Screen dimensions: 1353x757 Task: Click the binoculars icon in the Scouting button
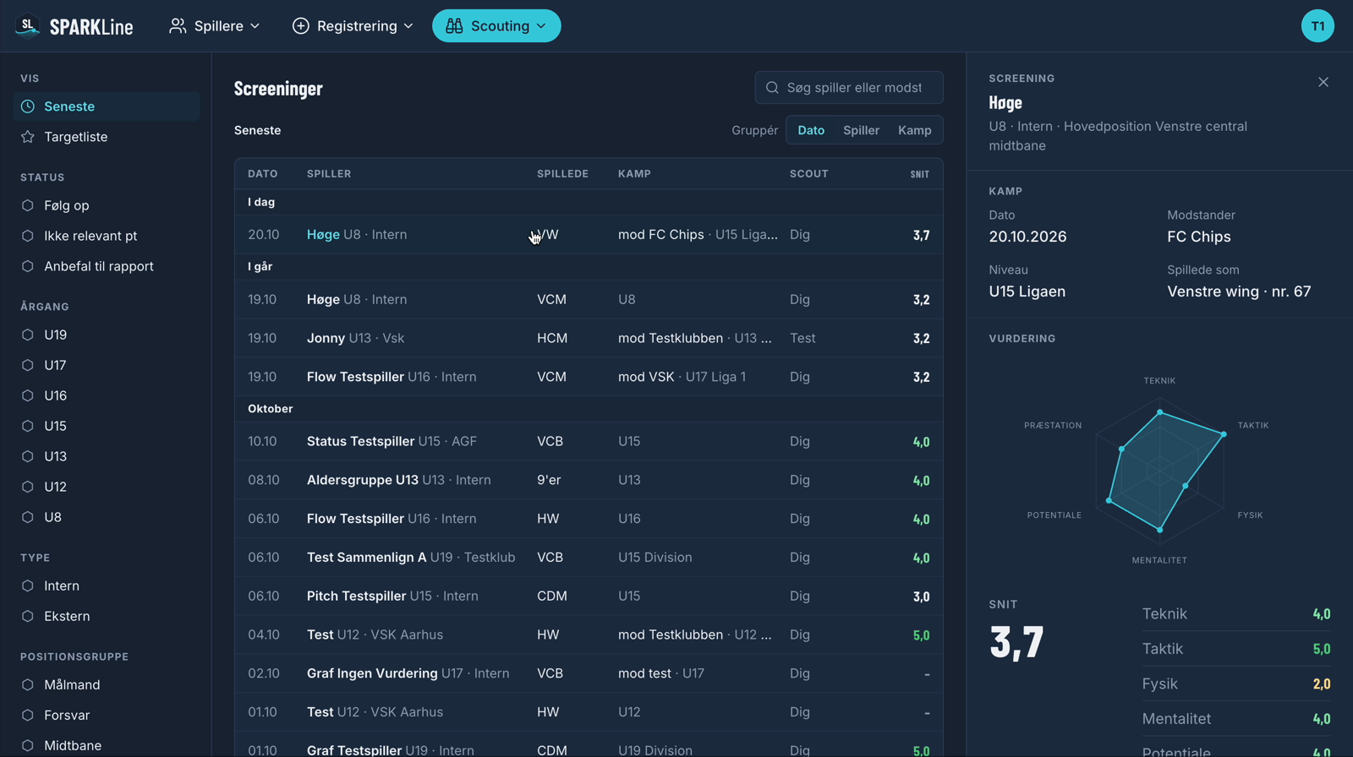pos(454,26)
